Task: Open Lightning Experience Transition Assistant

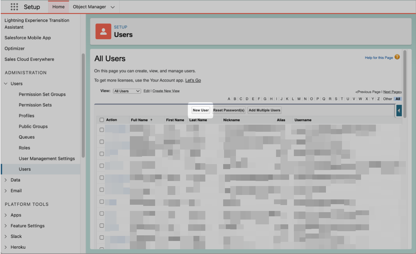Action: pos(37,24)
